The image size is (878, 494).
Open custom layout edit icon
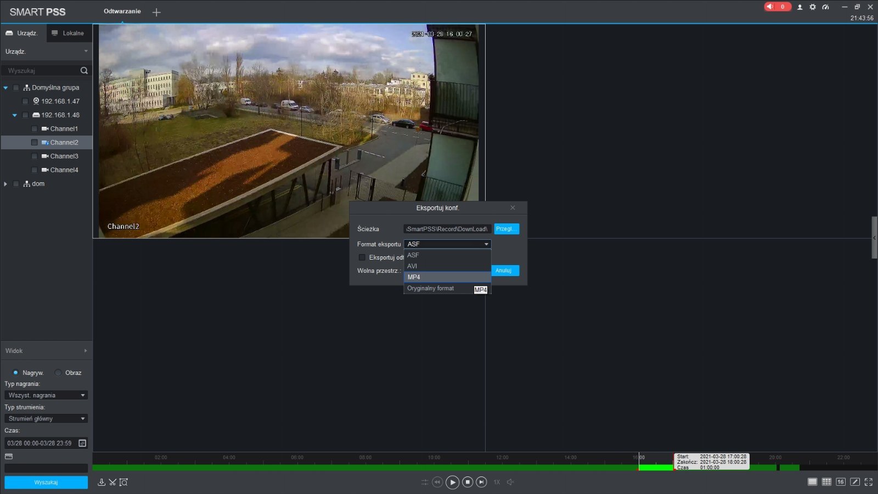coord(854,482)
